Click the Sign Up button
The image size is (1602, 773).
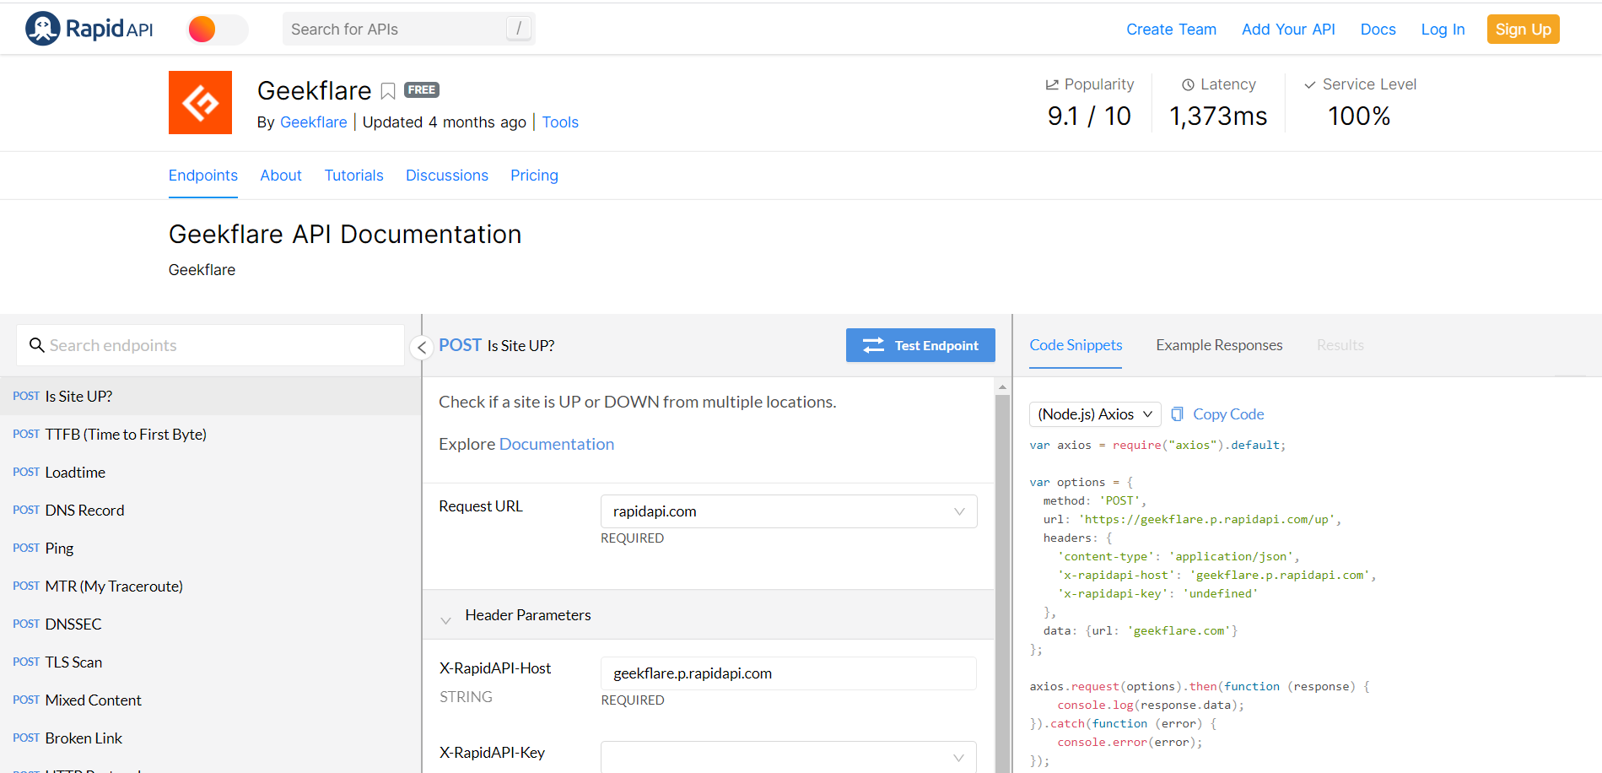pos(1522,30)
